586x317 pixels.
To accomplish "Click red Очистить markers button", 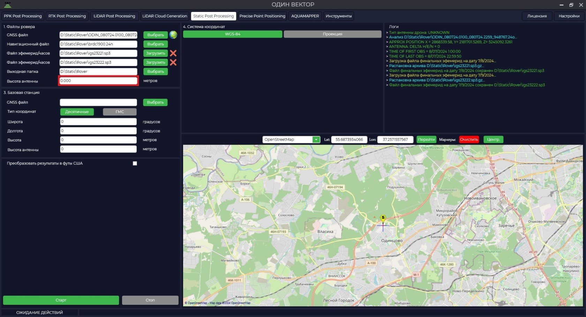I will tap(469, 140).
